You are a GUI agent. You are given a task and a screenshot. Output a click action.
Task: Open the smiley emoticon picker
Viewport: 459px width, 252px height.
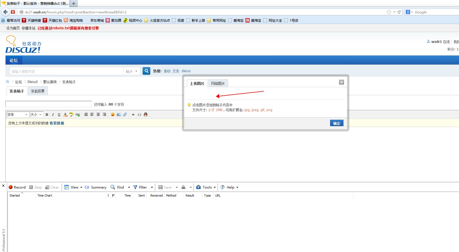(112, 114)
